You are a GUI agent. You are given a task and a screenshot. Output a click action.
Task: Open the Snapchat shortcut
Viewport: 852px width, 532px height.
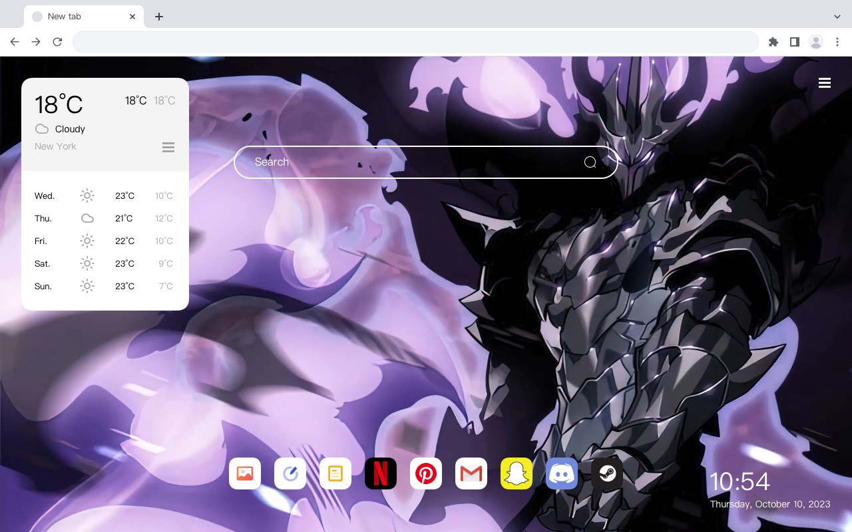pos(517,473)
